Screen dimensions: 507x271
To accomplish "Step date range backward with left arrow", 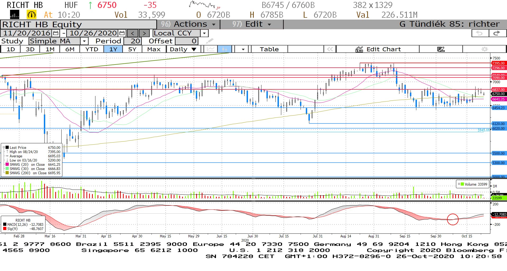I will tap(133, 33).
